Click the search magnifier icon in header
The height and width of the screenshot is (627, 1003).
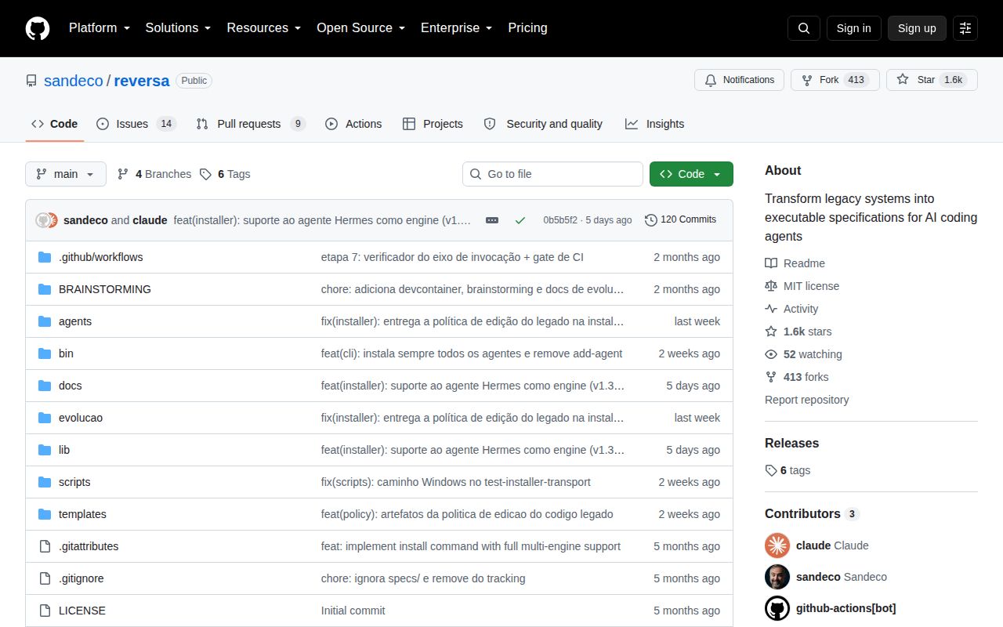[804, 28]
